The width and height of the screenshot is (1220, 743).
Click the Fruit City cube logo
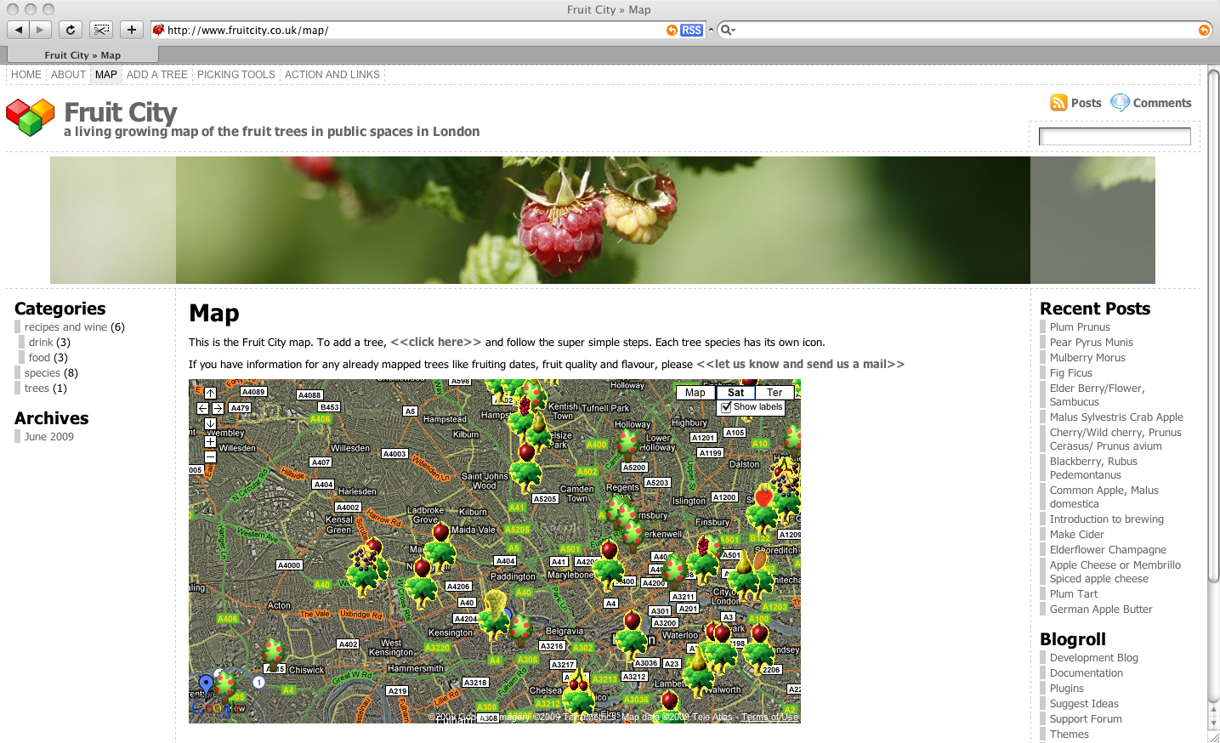point(28,111)
